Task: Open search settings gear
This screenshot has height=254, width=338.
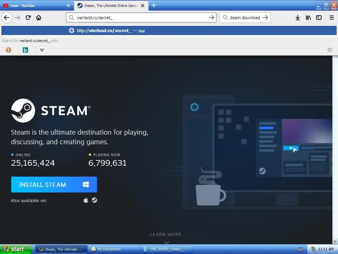Action: click(x=330, y=50)
